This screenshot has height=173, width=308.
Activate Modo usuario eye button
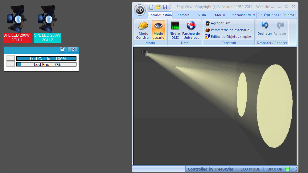(x=158, y=30)
